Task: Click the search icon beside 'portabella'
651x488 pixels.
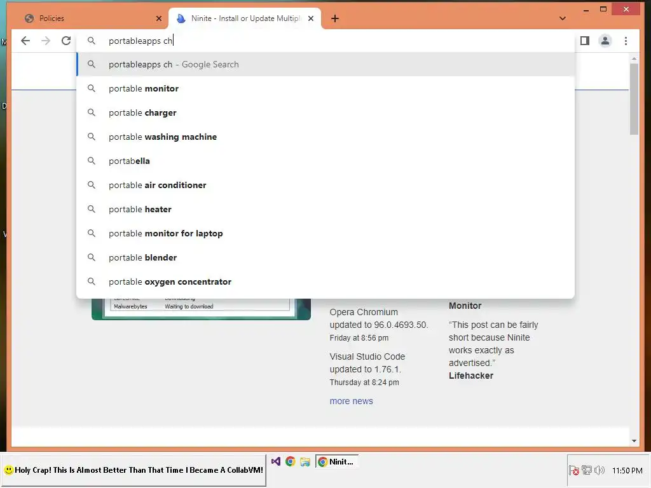Action: tap(92, 161)
